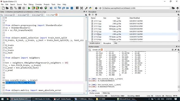Click the debug Continue double-arrow icon
The image size is (180, 101).
tap(67, 8)
